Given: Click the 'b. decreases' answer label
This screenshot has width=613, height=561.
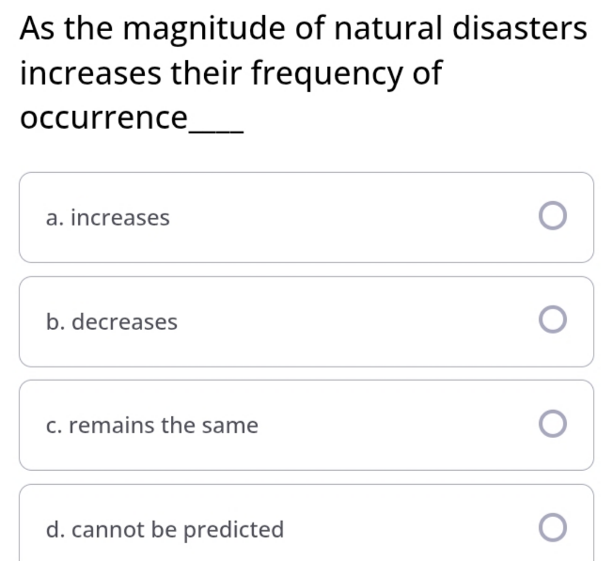Looking at the screenshot, I should (112, 321).
